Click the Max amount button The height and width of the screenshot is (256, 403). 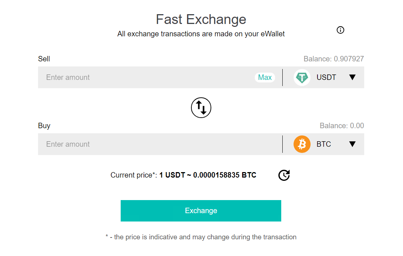(265, 77)
